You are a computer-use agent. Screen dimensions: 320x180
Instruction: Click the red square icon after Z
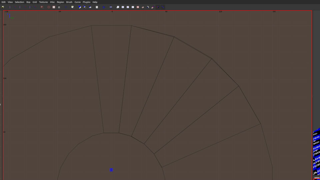pos(138,7)
